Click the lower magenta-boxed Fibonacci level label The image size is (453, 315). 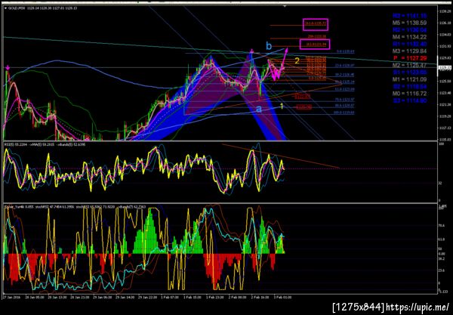point(315,45)
